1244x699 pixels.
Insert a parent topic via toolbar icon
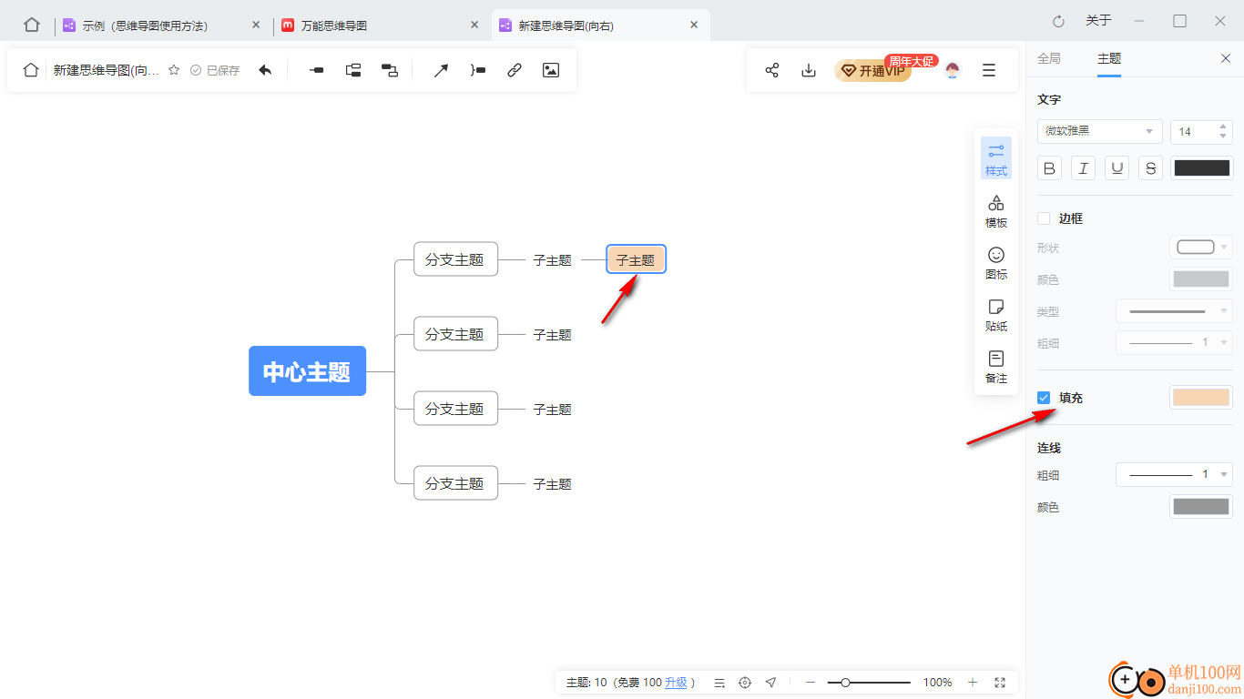click(390, 70)
